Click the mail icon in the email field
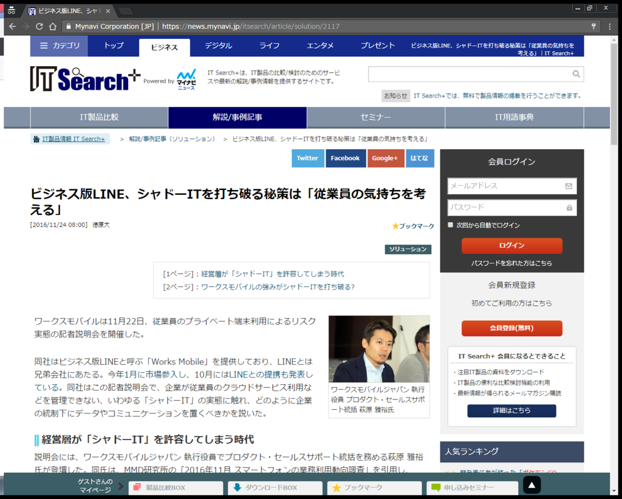Image resolution: width=622 pixels, height=499 pixels. pos(569,186)
